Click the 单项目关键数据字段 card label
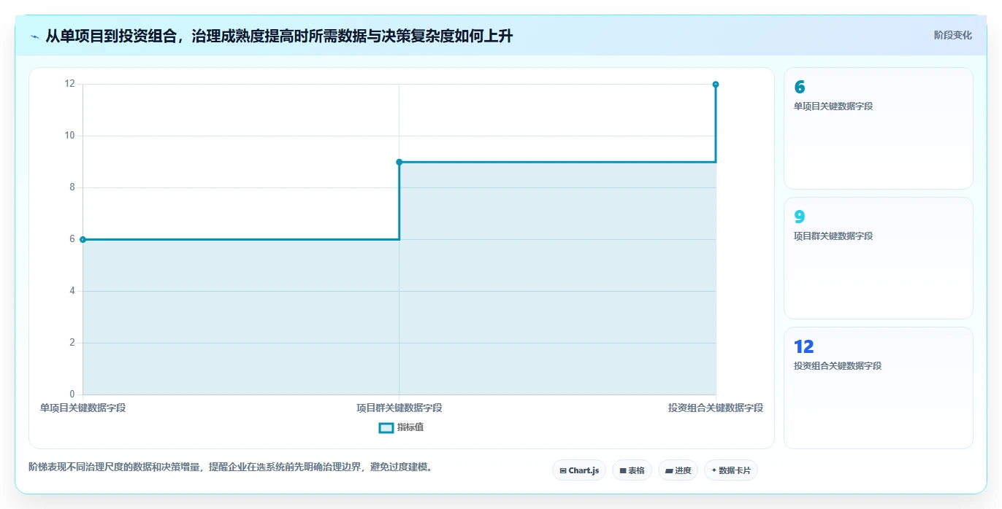 point(833,106)
